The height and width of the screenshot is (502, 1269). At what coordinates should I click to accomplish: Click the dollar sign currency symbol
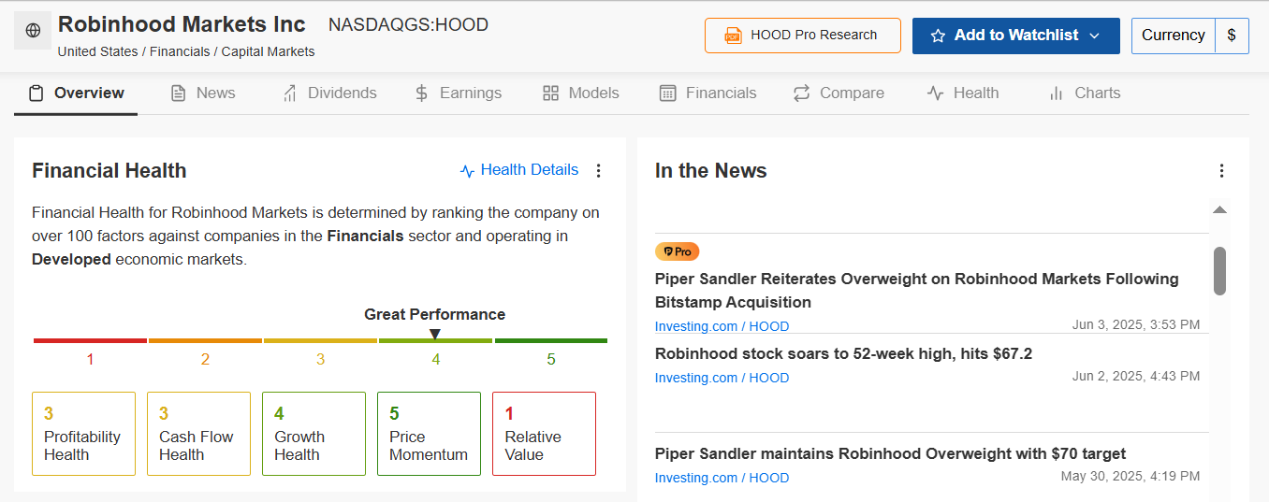[x=1232, y=36]
